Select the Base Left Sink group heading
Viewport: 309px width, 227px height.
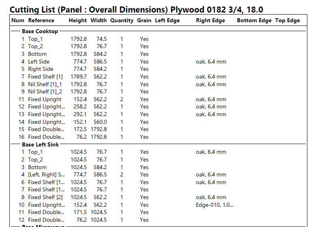tap(40, 144)
